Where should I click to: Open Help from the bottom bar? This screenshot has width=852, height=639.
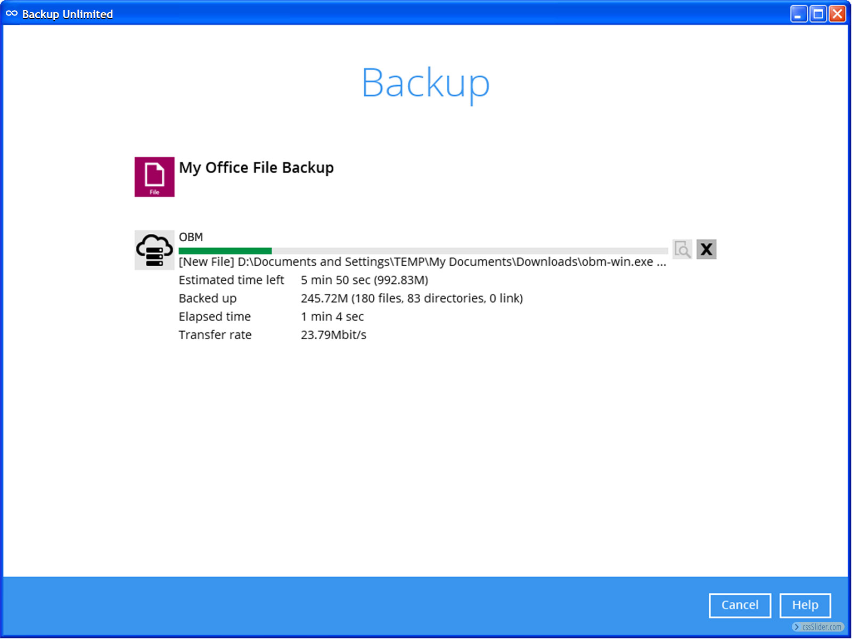click(805, 605)
